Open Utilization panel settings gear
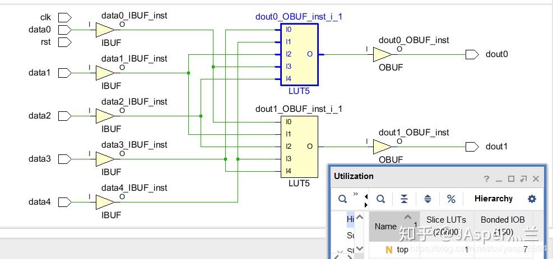 pyautogui.click(x=532, y=199)
